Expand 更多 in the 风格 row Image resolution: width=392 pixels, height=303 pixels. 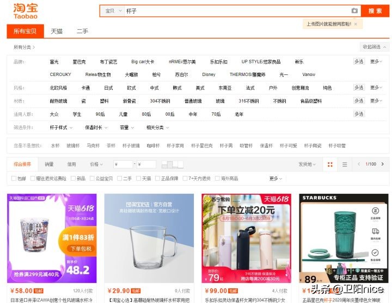tap(376, 87)
